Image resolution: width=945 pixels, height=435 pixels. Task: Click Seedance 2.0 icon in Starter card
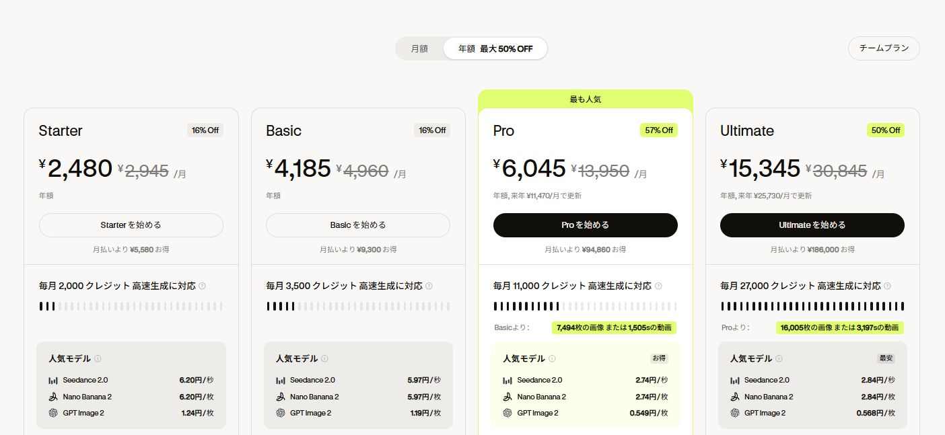(x=53, y=380)
